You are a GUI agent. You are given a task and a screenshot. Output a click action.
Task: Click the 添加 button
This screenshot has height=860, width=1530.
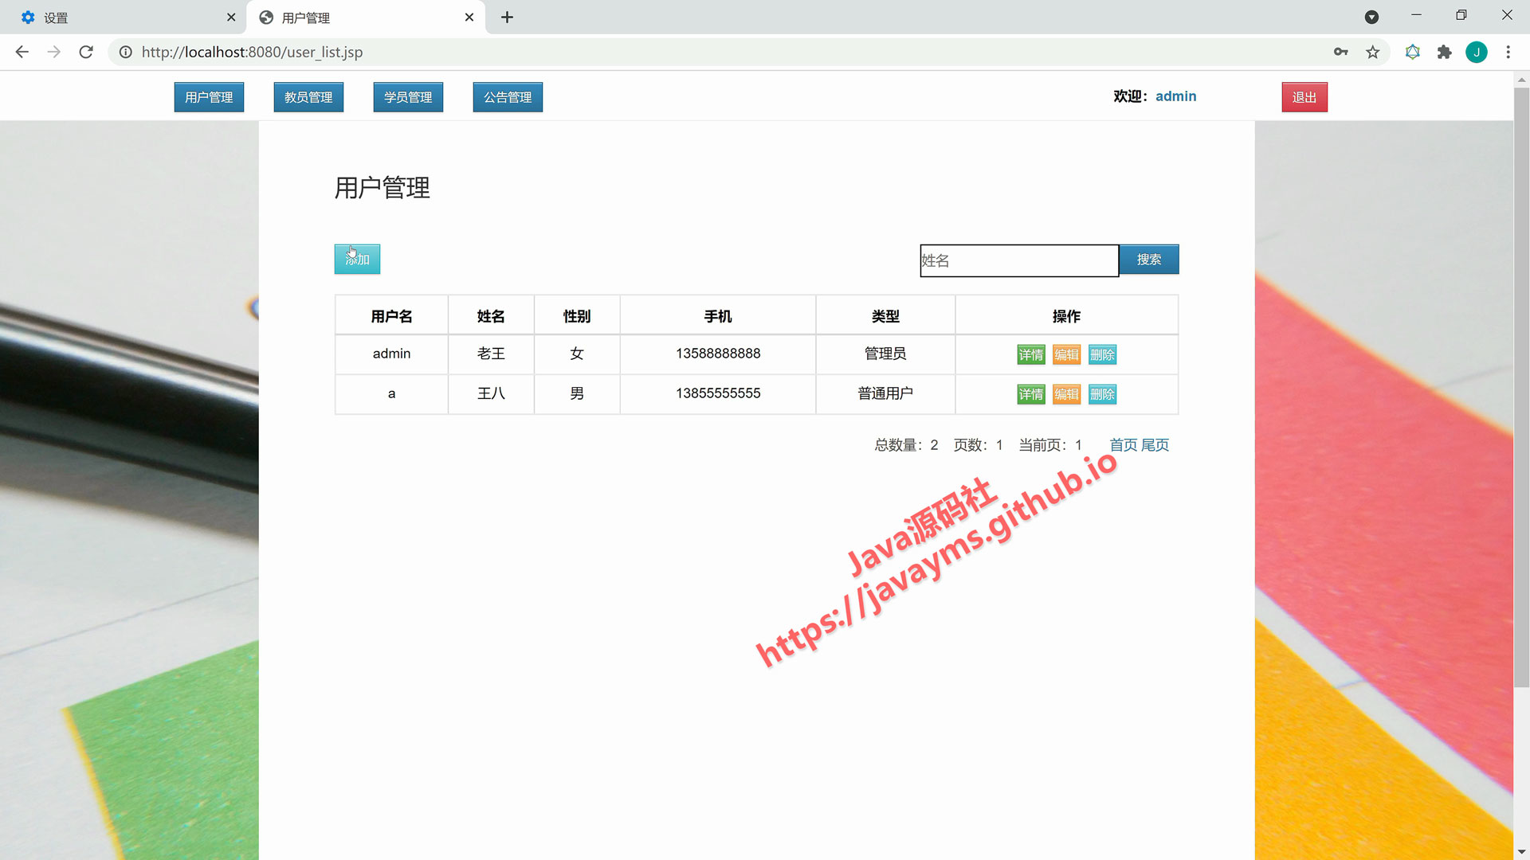click(357, 259)
